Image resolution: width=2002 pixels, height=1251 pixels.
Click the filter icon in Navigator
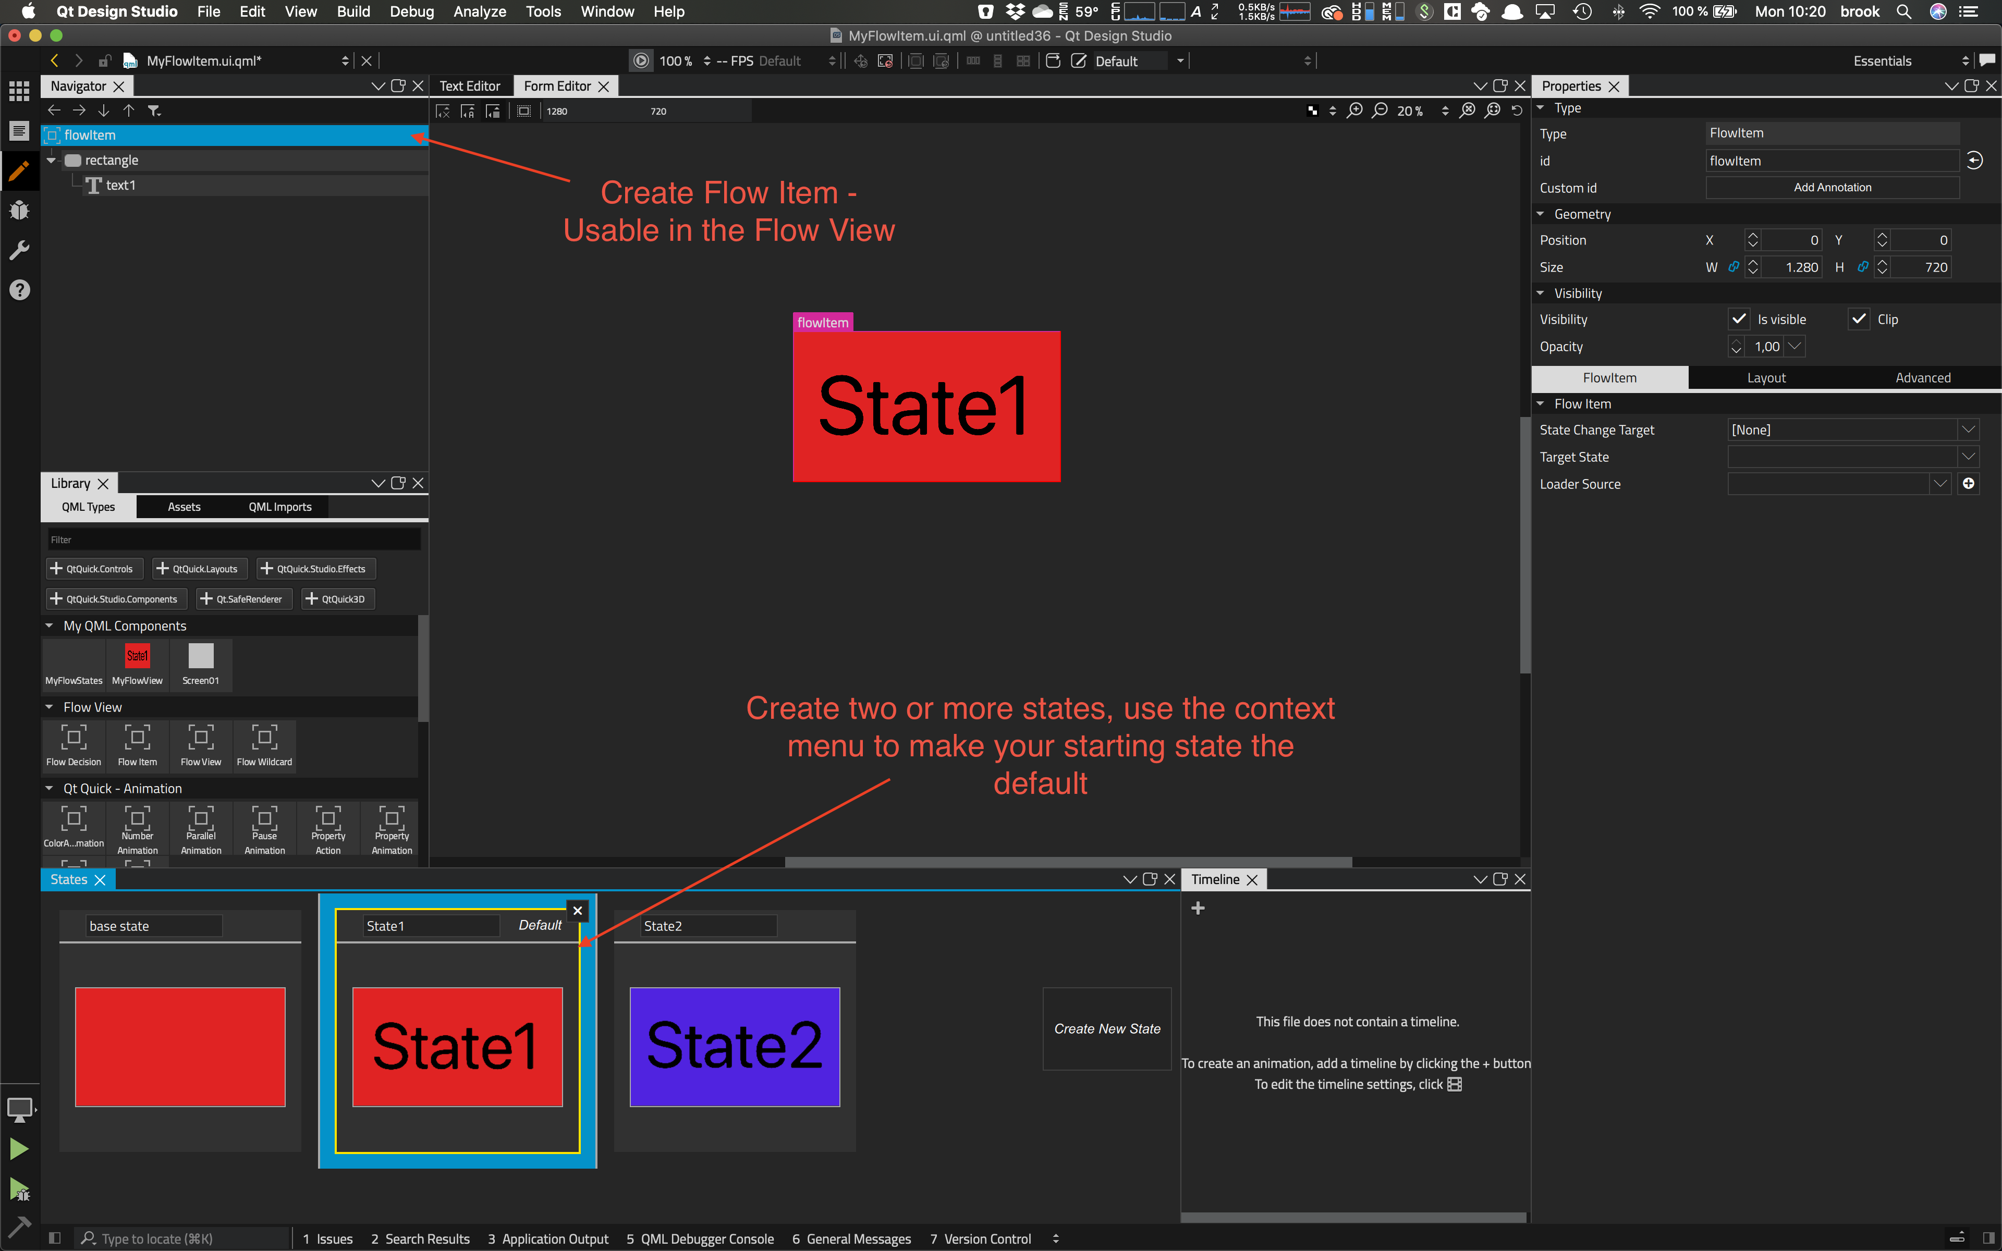point(154,110)
